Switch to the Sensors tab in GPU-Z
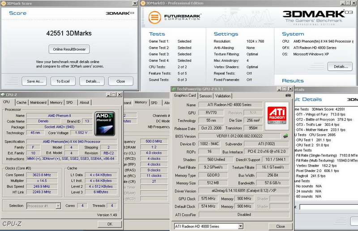The width and height of the screenshot is (358, 231). 205,96
